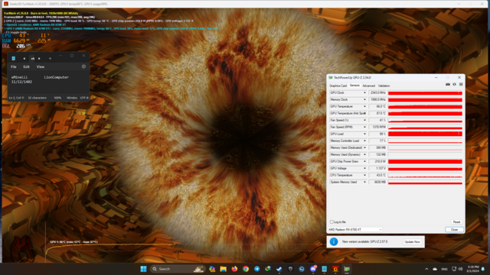Open the GPU Clock sensor dropdown

[x=364, y=92]
